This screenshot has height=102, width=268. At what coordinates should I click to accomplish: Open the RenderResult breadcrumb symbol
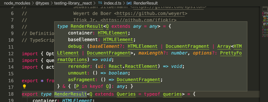point(146,3)
